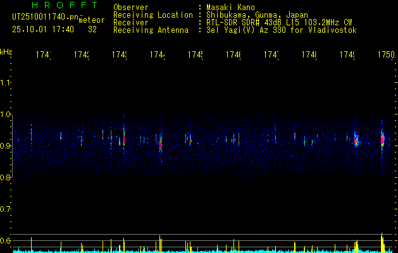This screenshot has height=253, width=398.
Task: Click the 0.8 frequency axis label
Action: 5,177
